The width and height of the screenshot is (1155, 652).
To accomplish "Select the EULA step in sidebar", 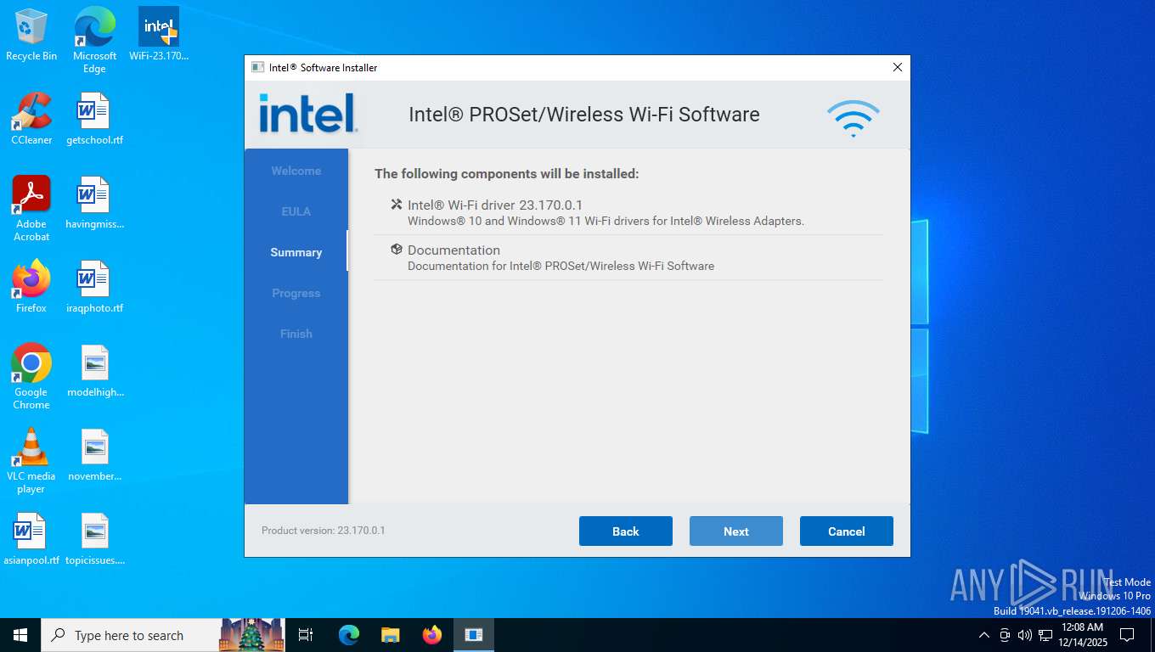I will [296, 211].
